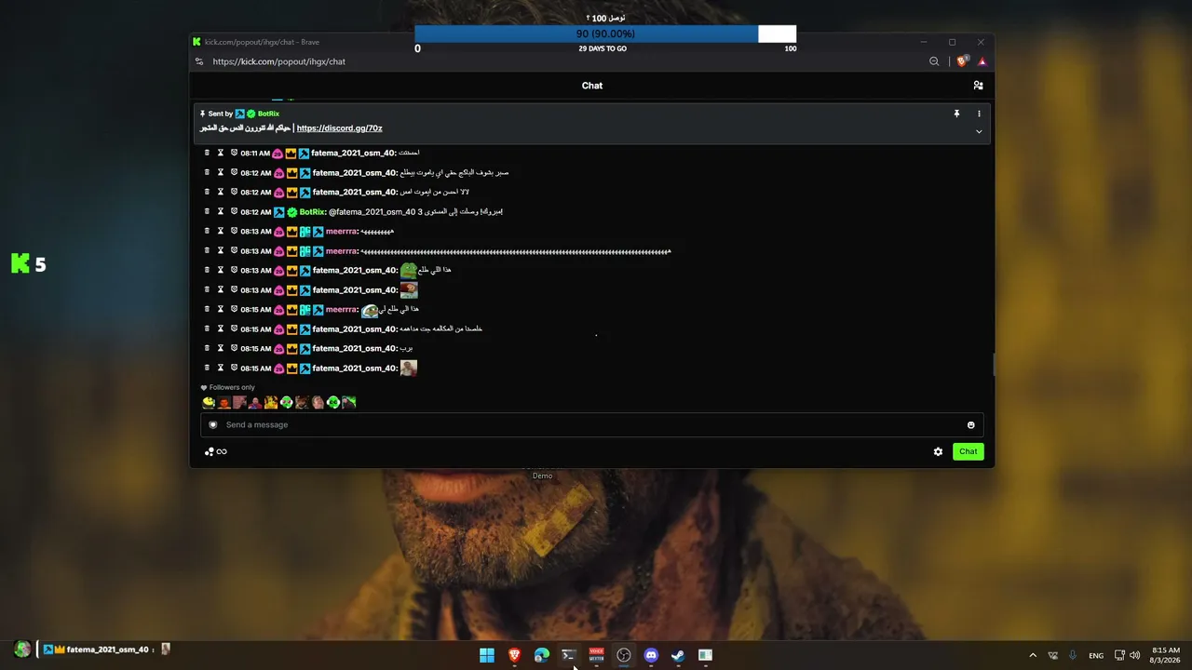Expand the pinned message chevron

(x=979, y=132)
